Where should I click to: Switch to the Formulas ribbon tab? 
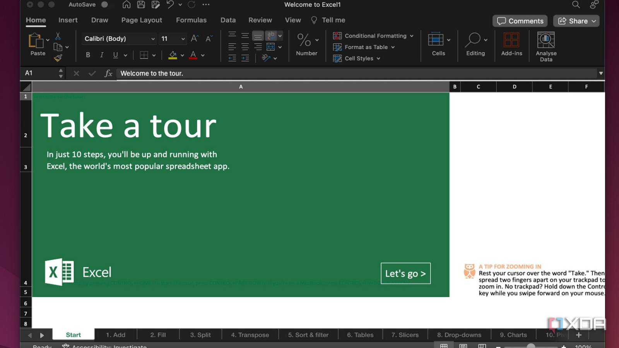[x=191, y=20]
